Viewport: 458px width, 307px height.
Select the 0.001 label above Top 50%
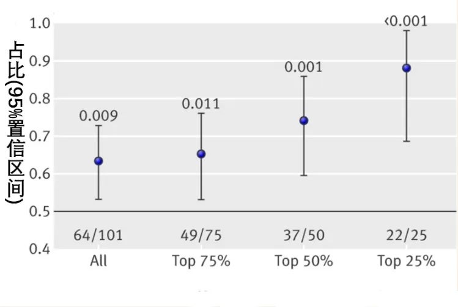pyautogui.click(x=303, y=66)
